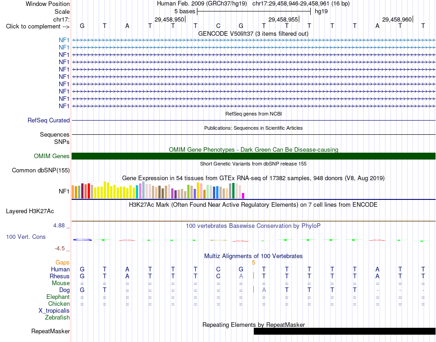Click the OMIM Genes label
Viewport: 436px width, 342px height.
point(52,156)
